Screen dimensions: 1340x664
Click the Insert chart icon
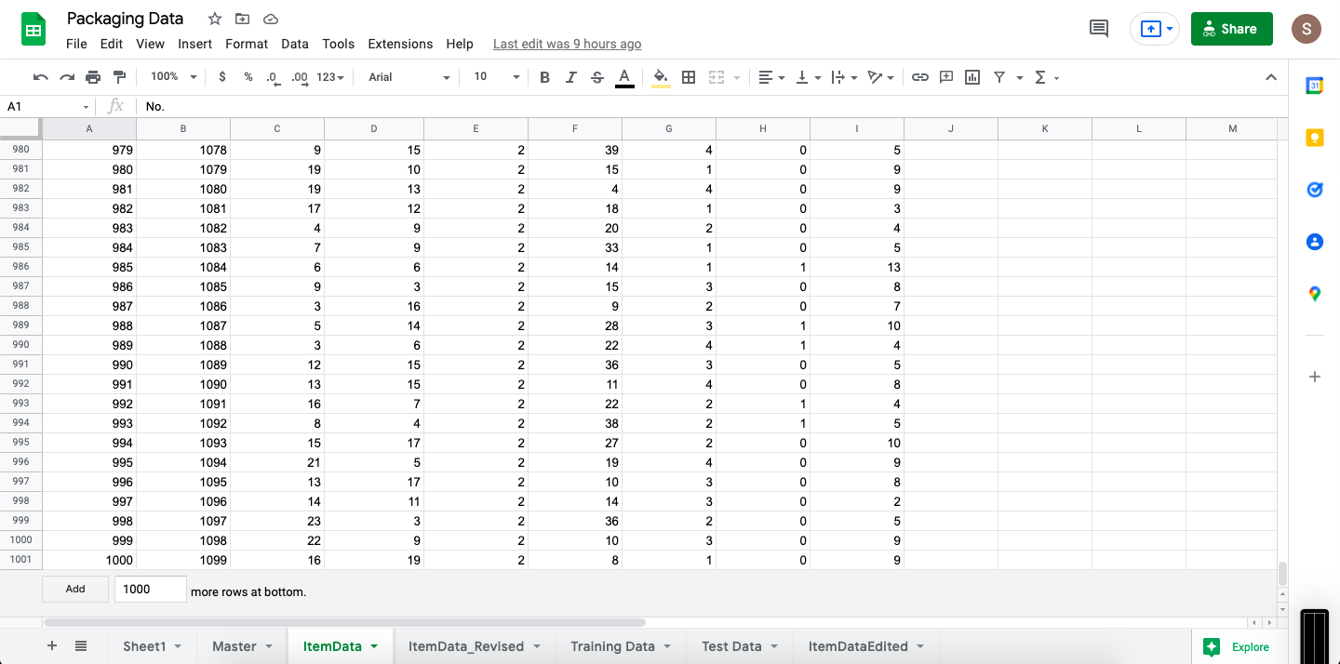[x=972, y=77]
